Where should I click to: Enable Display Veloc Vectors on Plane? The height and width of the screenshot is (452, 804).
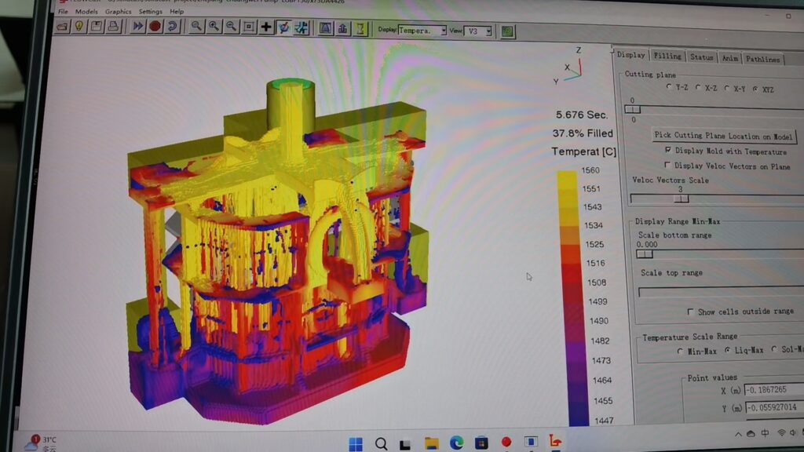(x=667, y=166)
